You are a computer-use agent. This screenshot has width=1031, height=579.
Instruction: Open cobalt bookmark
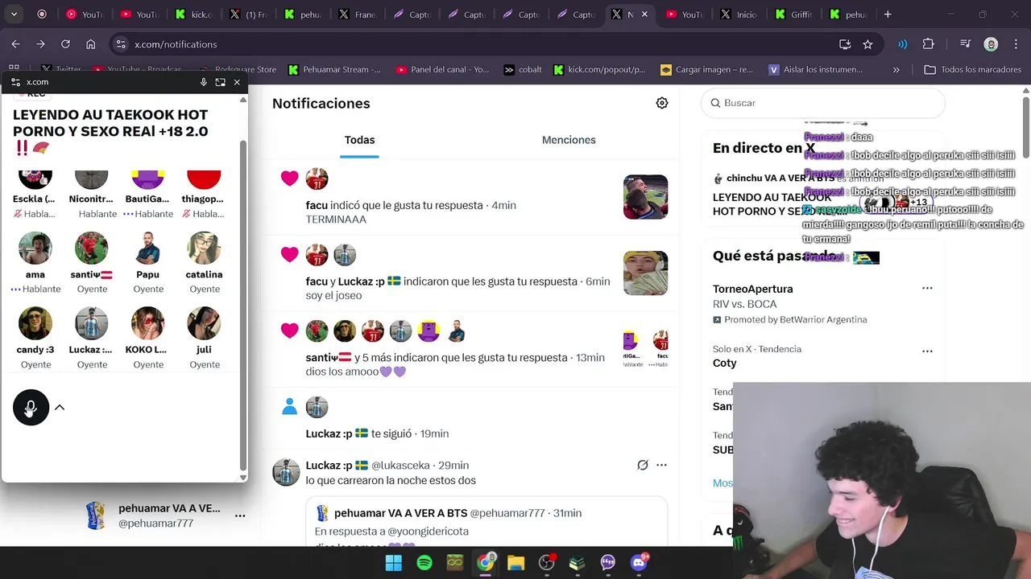pos(523,70)
